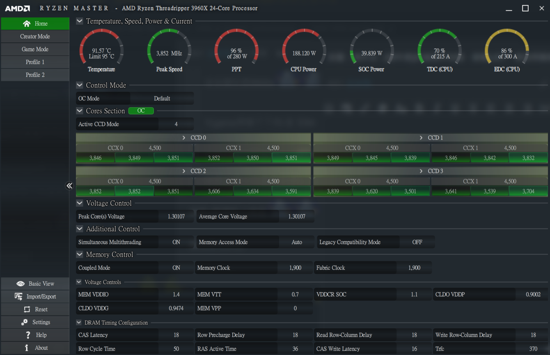Click Trfc value 370

[533, 349]
